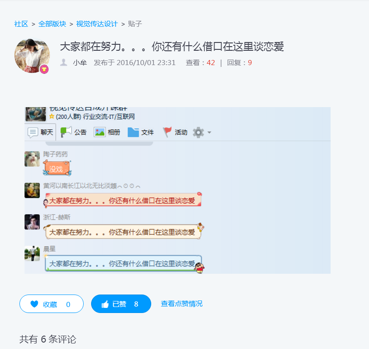
Task: Navigate to 社区 breadcrumb
Action: 21,24
